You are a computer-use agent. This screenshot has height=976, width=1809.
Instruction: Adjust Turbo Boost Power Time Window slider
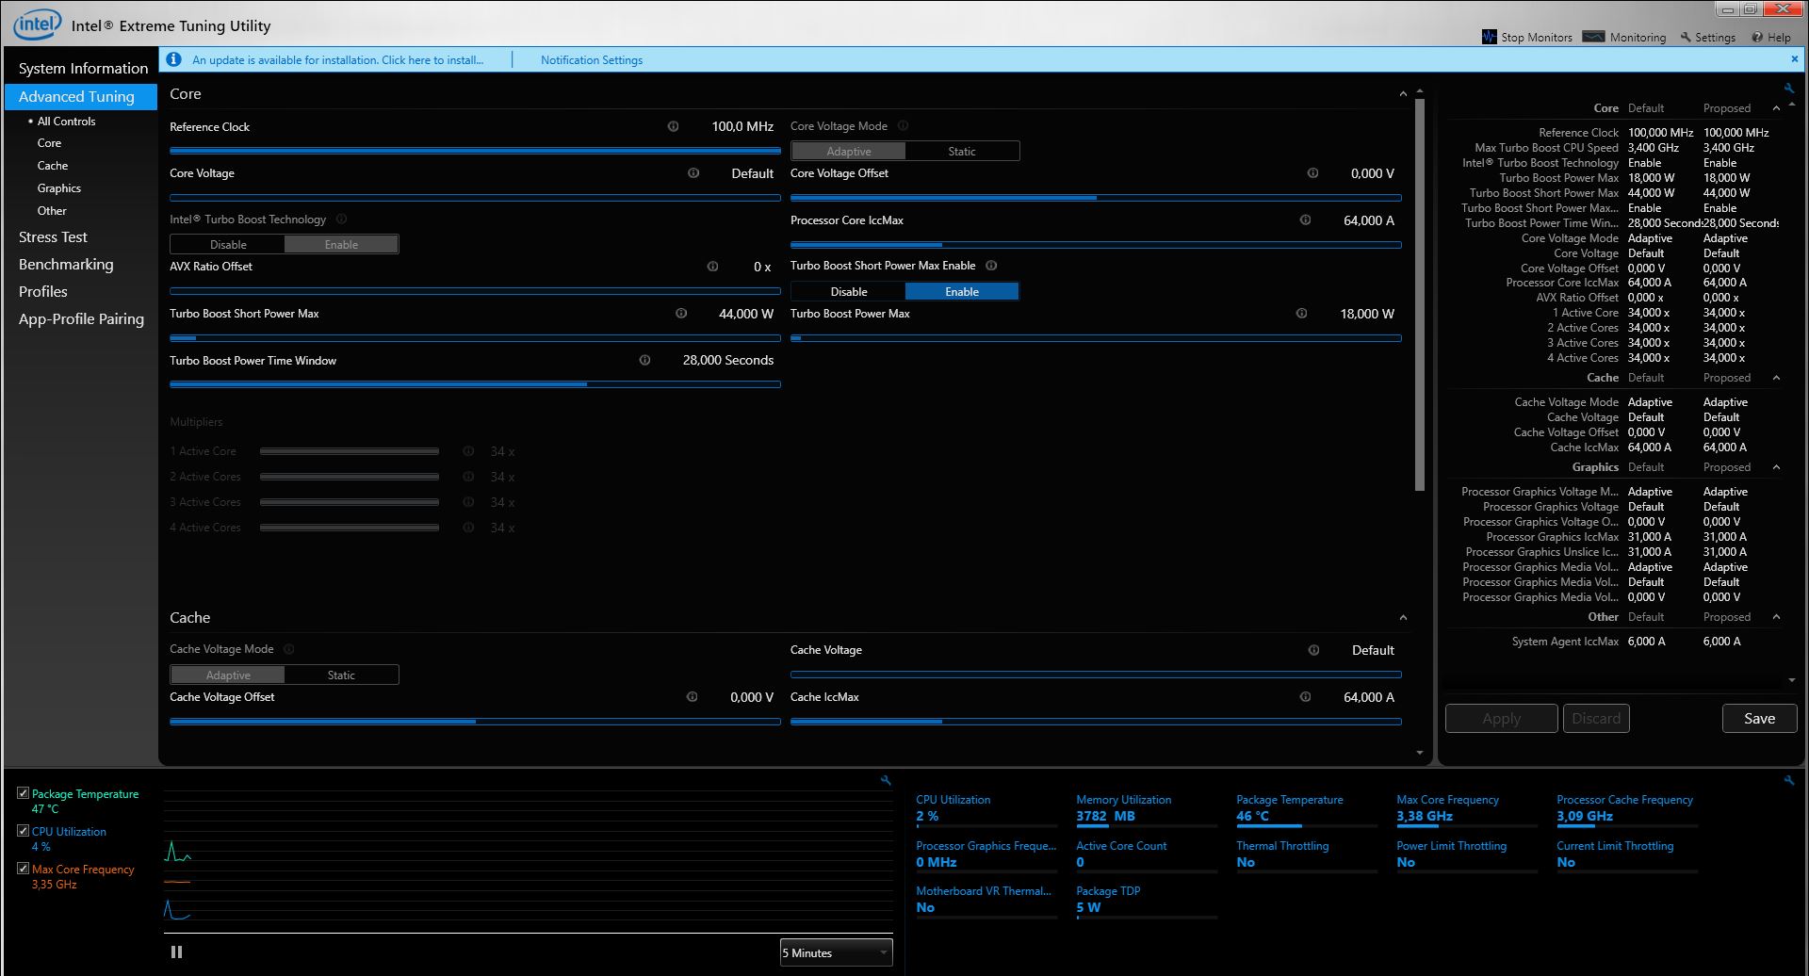click(475, 384)
